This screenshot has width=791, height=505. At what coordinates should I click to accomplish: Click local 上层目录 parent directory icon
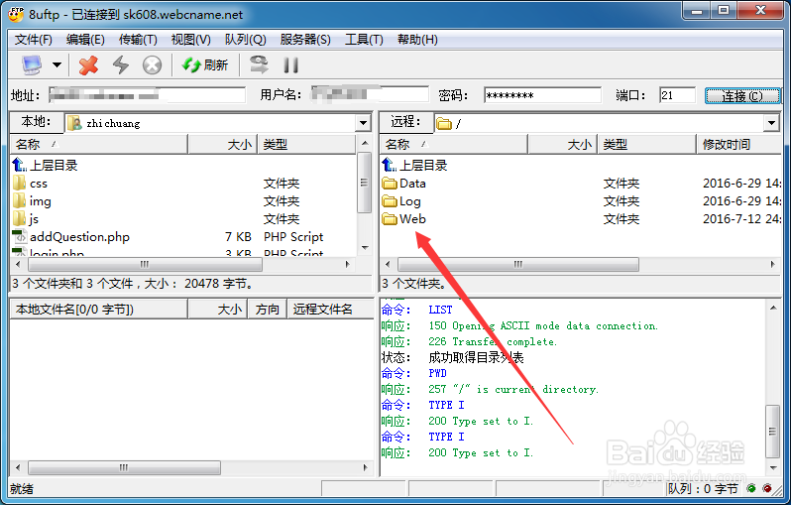20,165
